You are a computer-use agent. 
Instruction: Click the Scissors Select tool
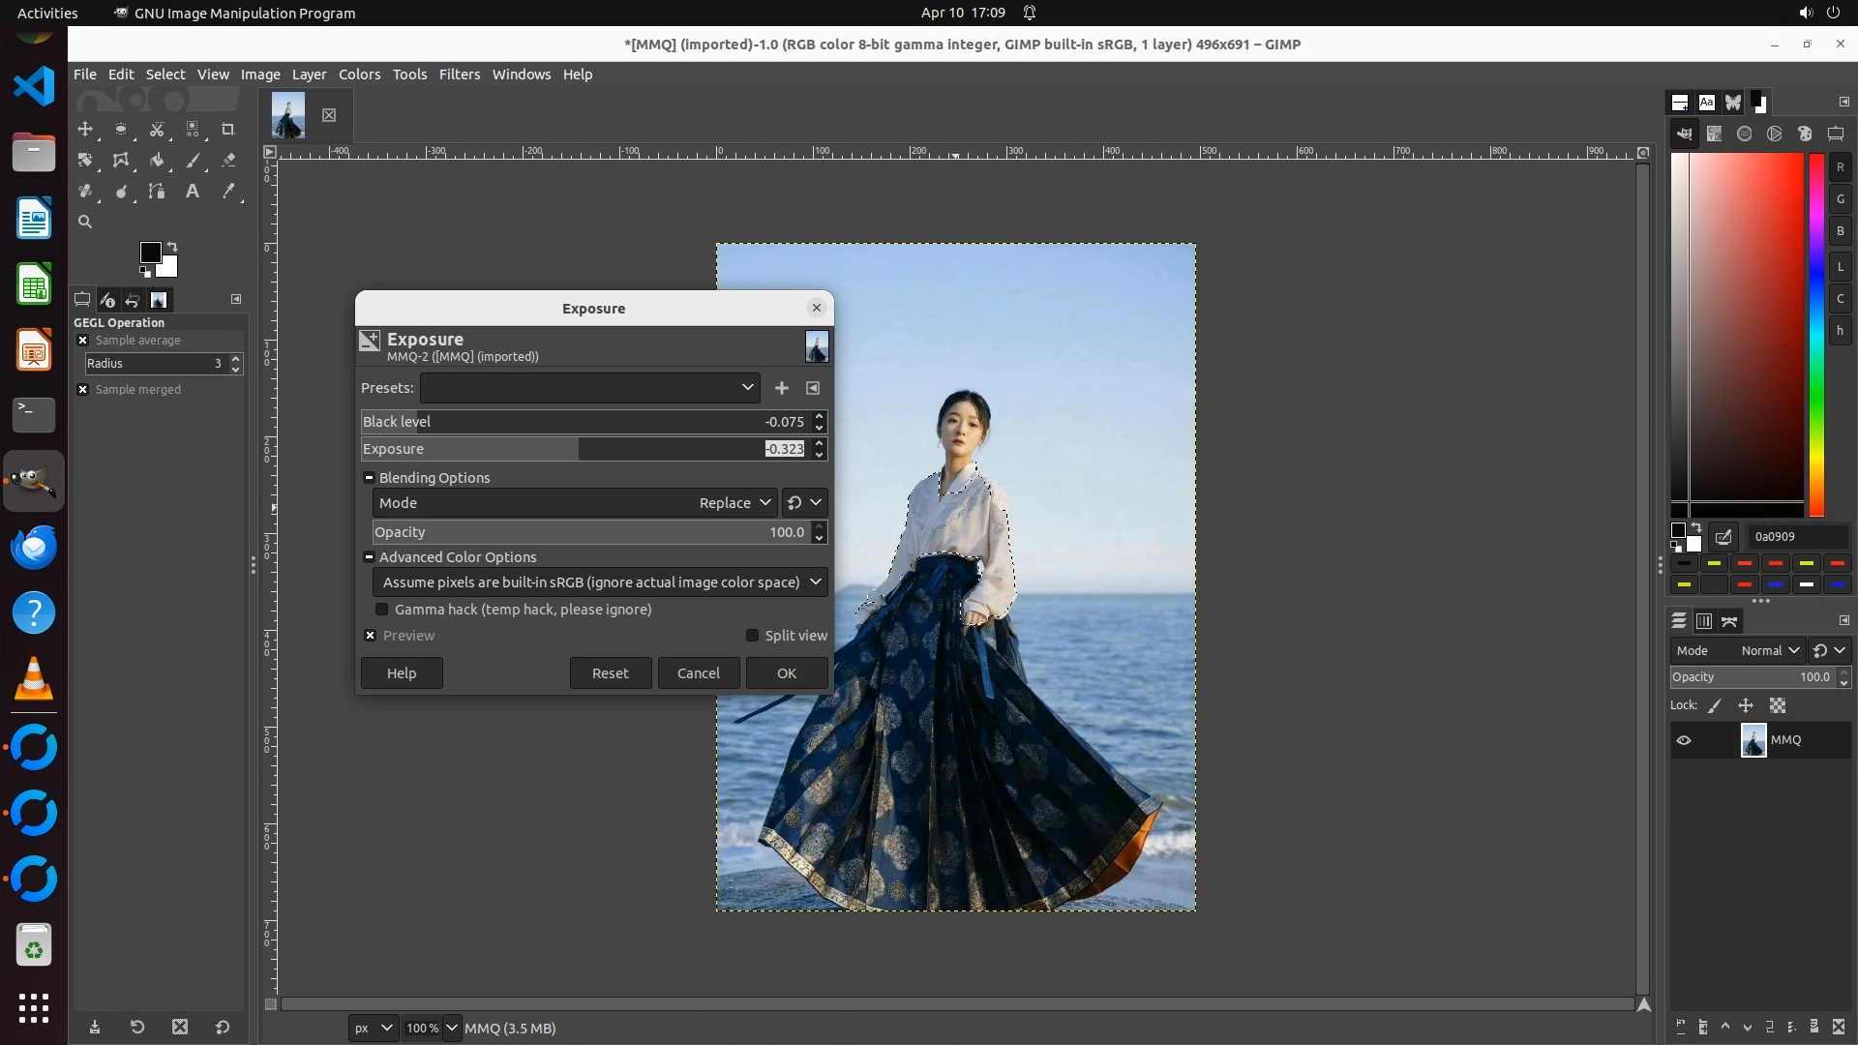[x=157, y=129]
